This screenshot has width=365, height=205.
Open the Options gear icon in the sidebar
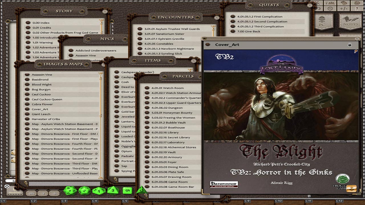coord(330,8)
